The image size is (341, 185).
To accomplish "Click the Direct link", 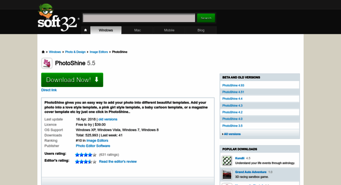I will coord(49,90).
